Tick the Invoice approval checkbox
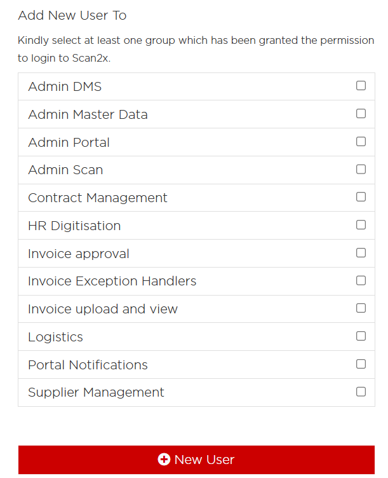 point(361,253)
